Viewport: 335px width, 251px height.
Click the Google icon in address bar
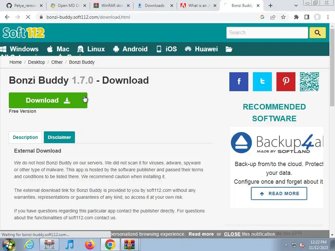pyautogui.click(x=262, y=17)
